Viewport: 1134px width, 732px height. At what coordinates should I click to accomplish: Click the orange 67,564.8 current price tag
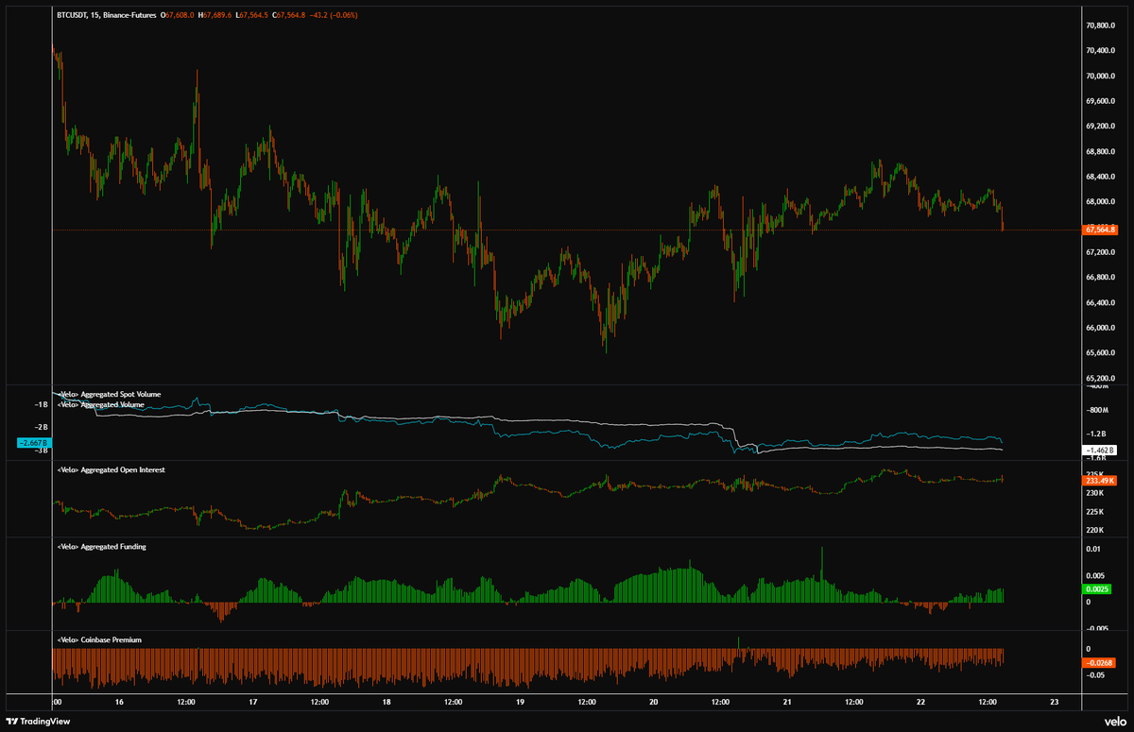point(1101,230)
